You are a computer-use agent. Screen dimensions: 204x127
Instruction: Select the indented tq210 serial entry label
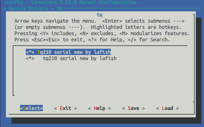click(x=80, y=58)
